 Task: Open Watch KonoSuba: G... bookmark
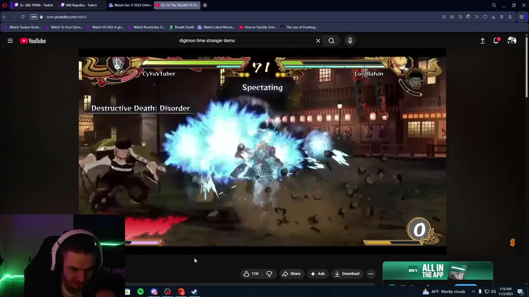pos(146,27)
